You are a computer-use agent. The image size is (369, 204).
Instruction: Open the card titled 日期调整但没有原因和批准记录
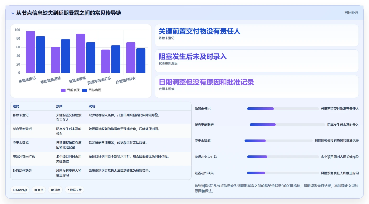tap(257, 86)
